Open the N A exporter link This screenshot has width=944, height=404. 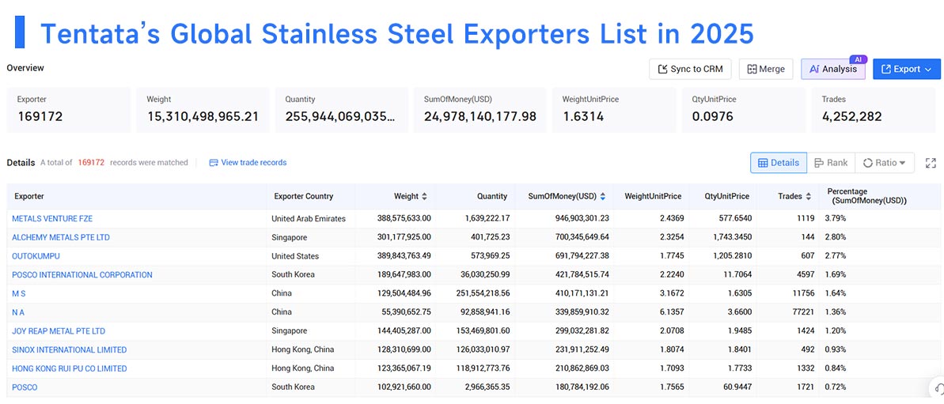click(18, 312)
